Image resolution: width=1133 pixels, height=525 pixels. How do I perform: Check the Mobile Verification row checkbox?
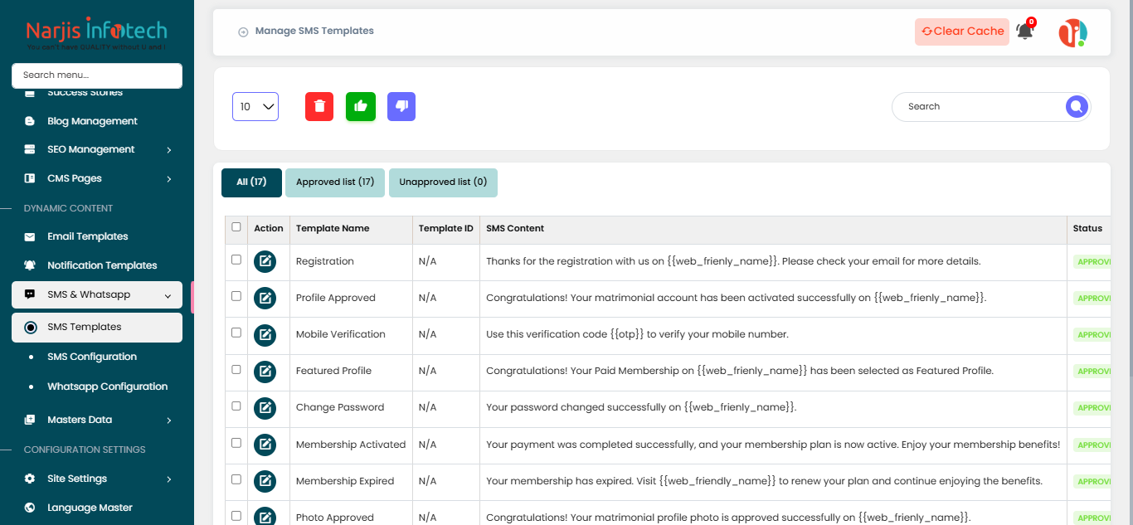pos(236,333)
